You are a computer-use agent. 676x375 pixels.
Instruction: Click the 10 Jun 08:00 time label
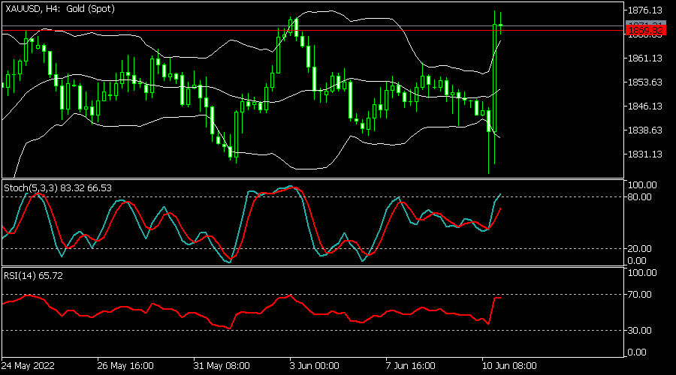[x=509, y=366]
